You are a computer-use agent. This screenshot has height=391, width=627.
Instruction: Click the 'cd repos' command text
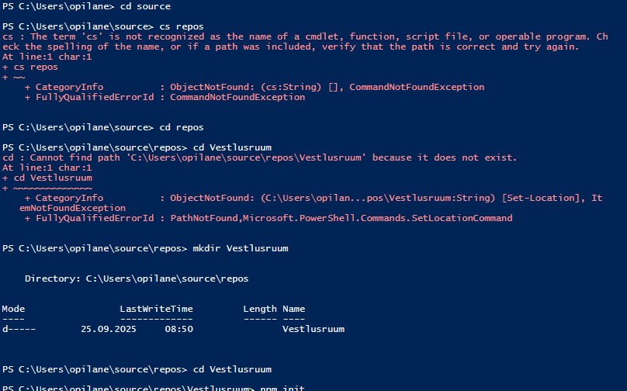coord(182,127)
